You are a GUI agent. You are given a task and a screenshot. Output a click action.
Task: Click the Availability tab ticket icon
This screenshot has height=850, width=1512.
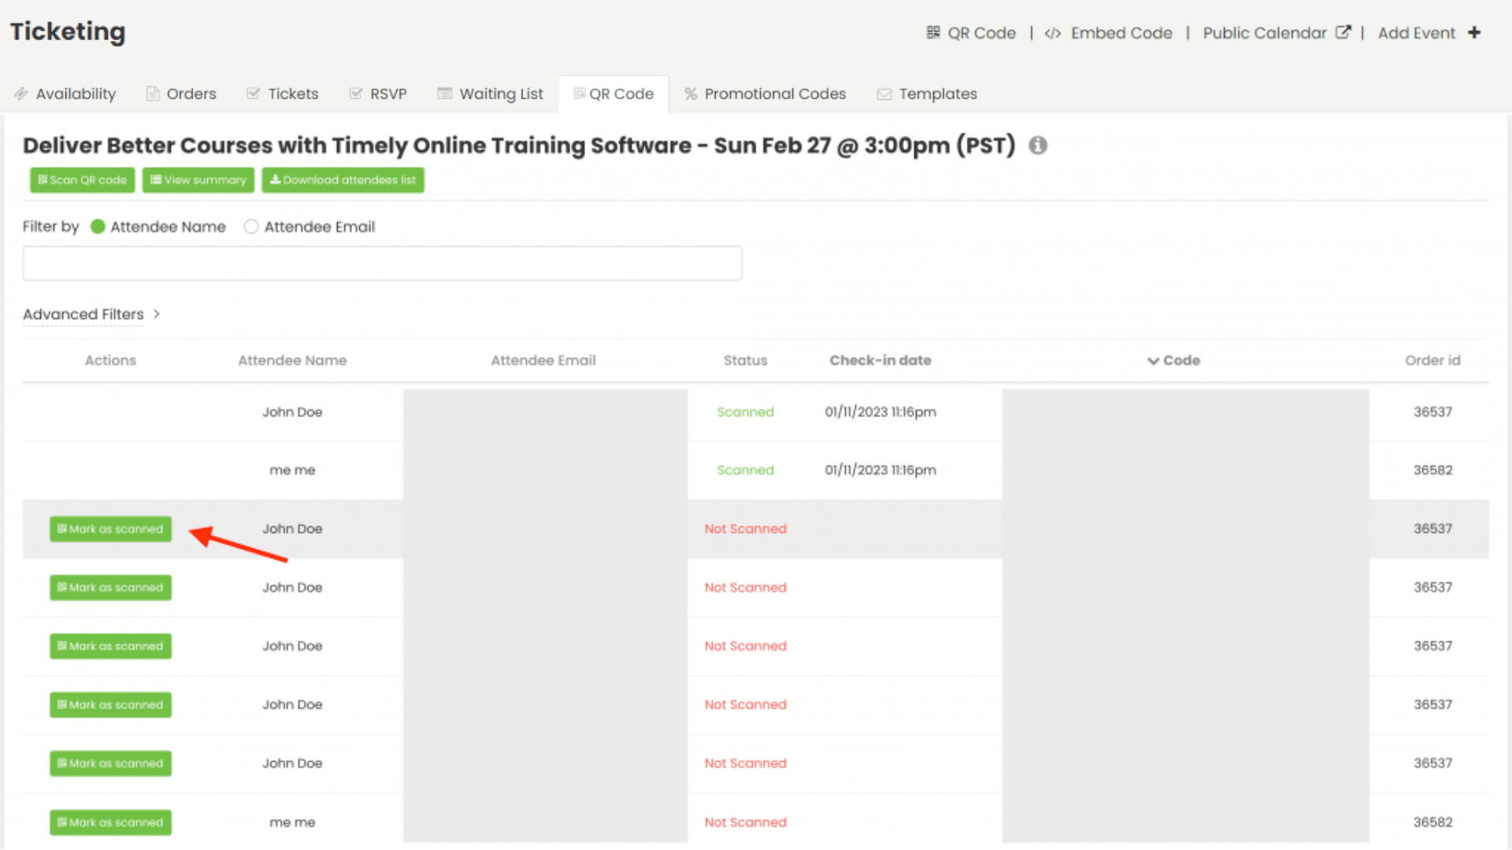[21, 94]
